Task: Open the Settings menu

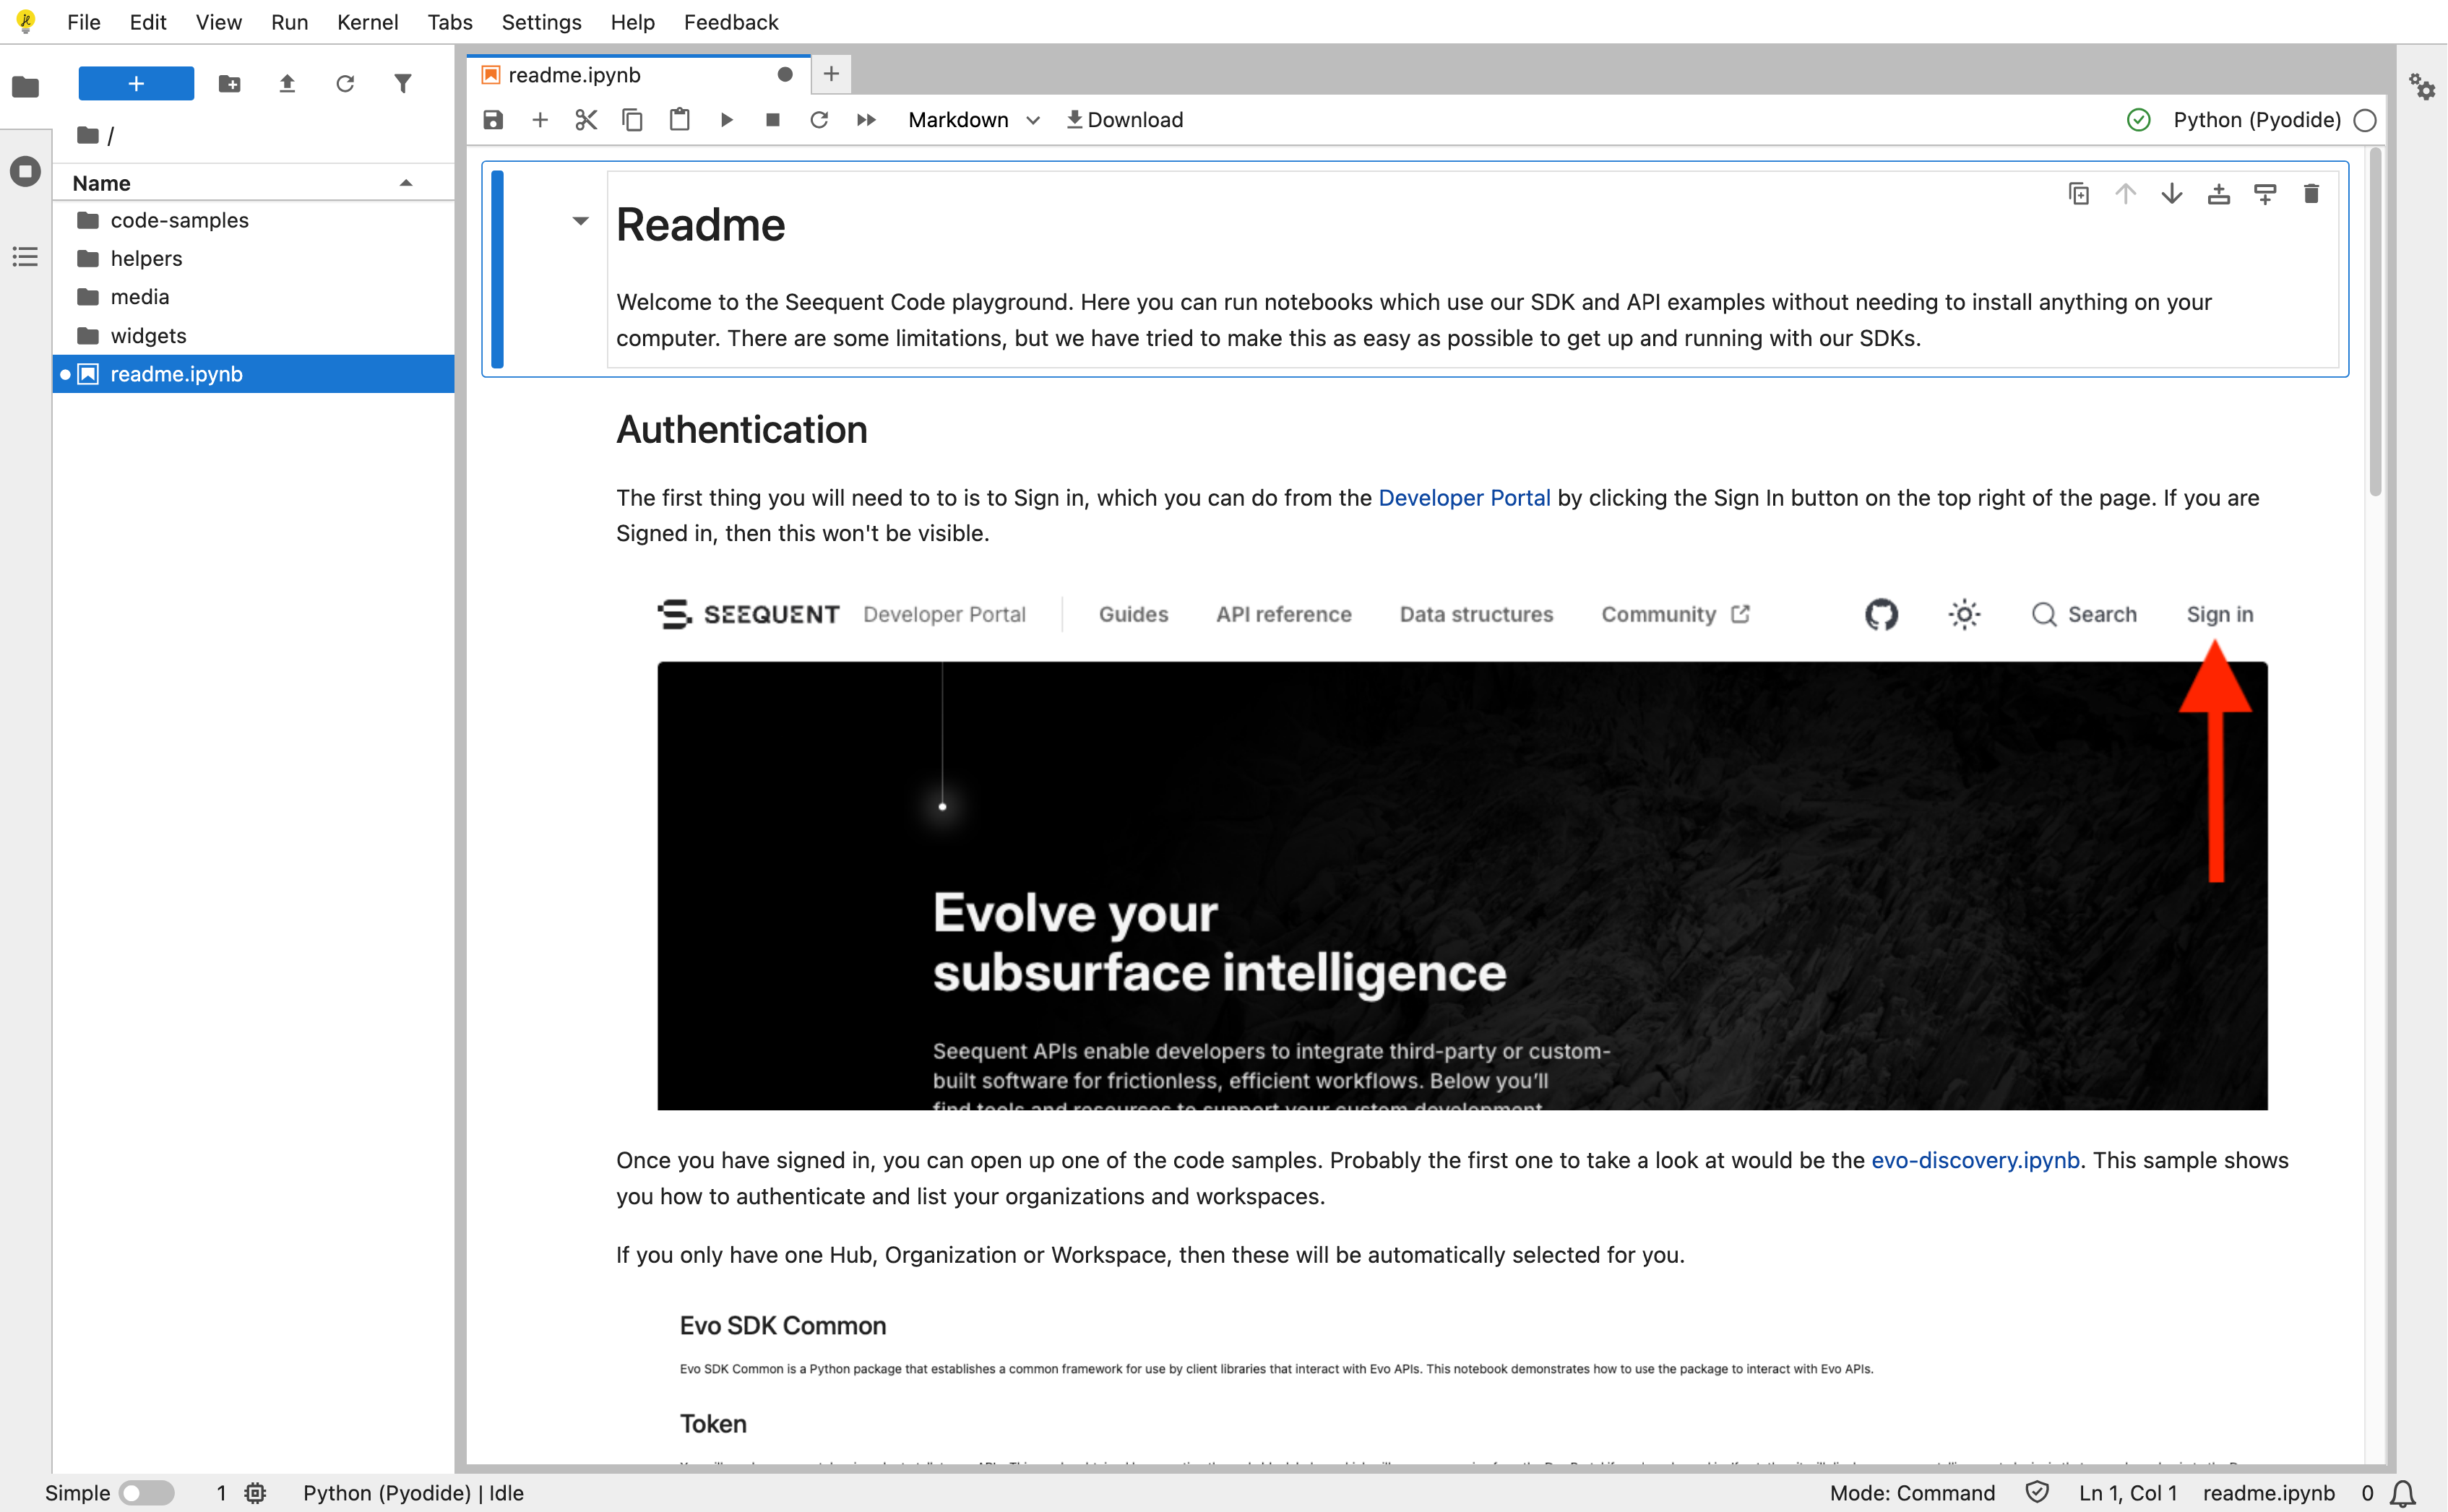Action: [x=541, y=22]
